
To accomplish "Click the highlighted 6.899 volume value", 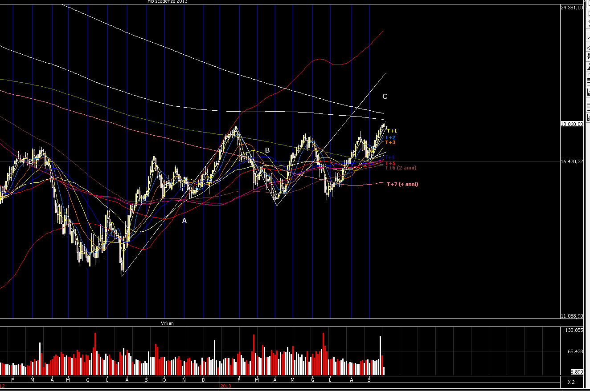I will point(577,371).
